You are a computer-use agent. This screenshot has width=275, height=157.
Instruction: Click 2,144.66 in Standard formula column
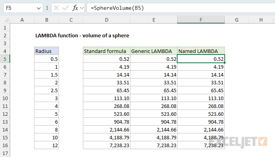106,130
